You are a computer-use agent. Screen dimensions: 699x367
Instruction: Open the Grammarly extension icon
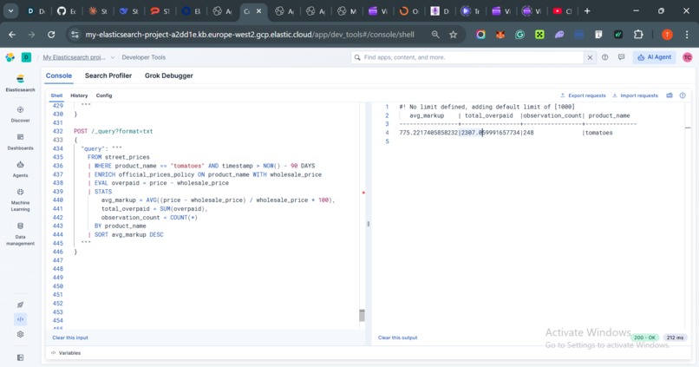(519, 35)
